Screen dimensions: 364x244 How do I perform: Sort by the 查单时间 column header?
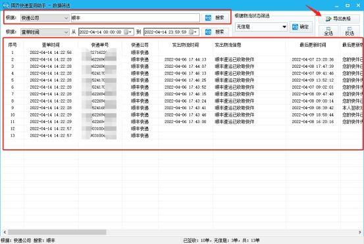click(51, 45)
